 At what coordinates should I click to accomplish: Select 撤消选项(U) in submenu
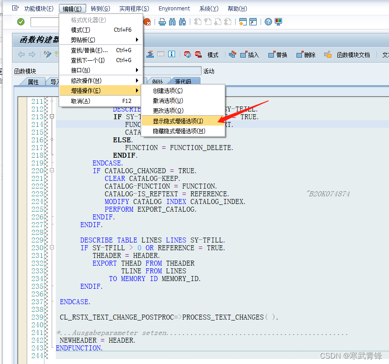point(183,101)
